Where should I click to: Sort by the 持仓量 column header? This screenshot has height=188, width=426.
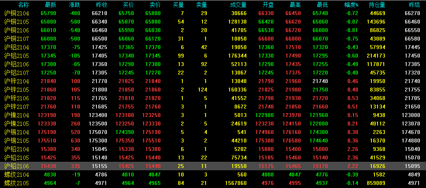[377, 5]
